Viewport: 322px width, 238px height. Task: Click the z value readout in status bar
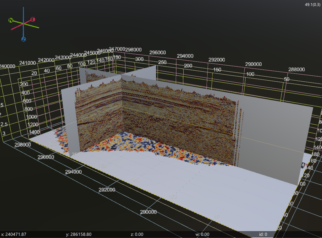(137, 234)
